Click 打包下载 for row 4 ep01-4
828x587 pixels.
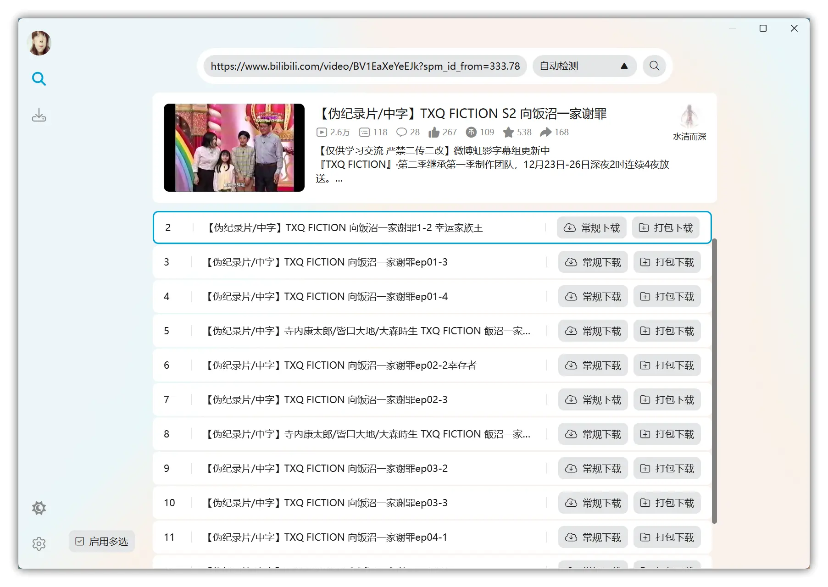pyautogui.click(x=667, y=297)
